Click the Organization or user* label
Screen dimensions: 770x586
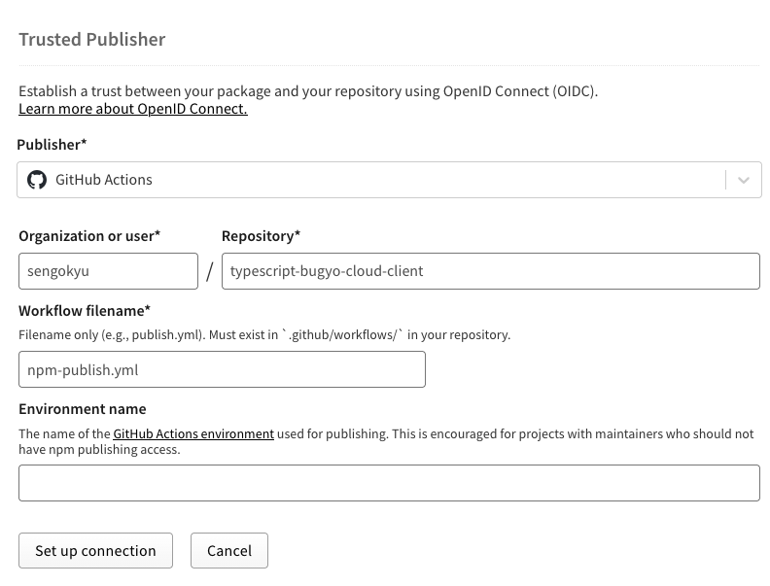(x=89, y=236)
